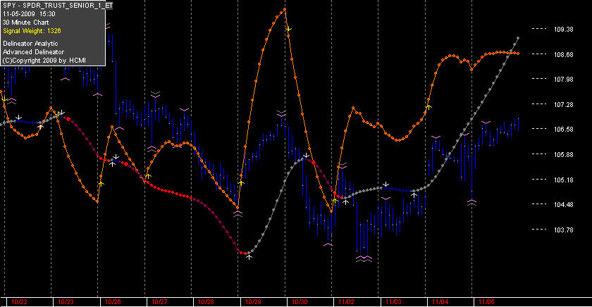Viewport: 592px width, 307px height.
Task: Select the 11/02 date marker
Action: [x=346, y=302]
